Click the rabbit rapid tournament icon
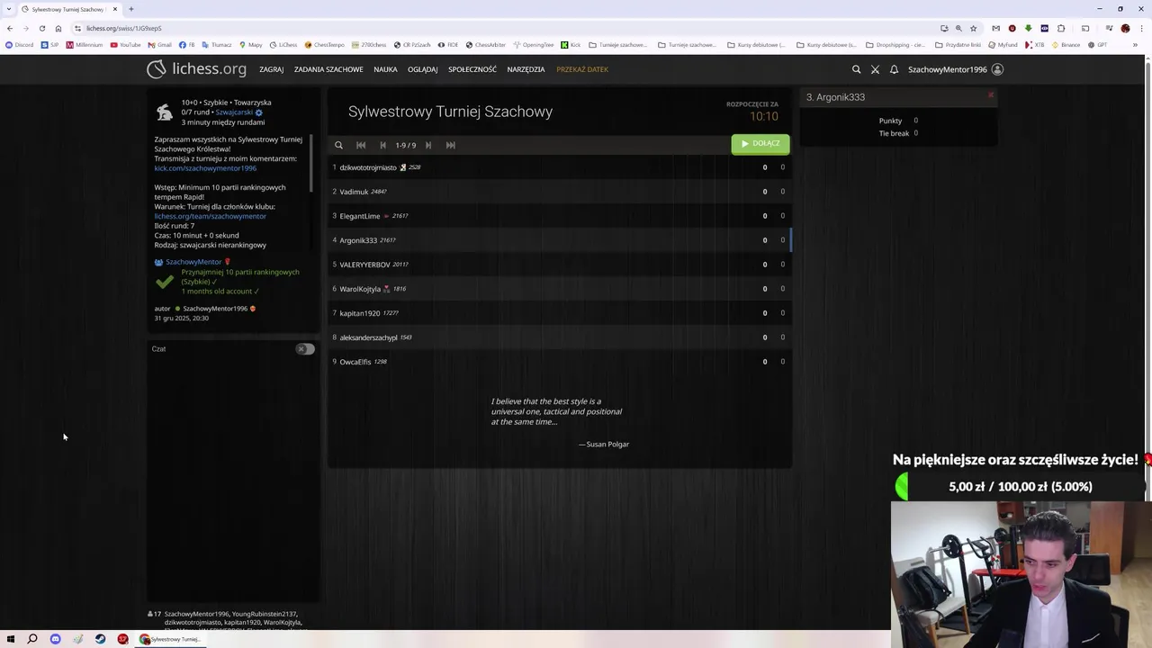 pos(165,112)
